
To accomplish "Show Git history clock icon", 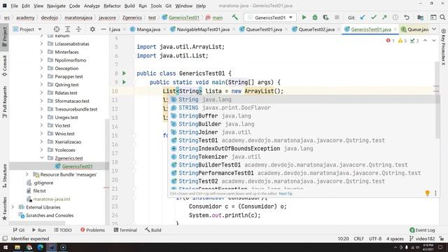I will (395, 17).
